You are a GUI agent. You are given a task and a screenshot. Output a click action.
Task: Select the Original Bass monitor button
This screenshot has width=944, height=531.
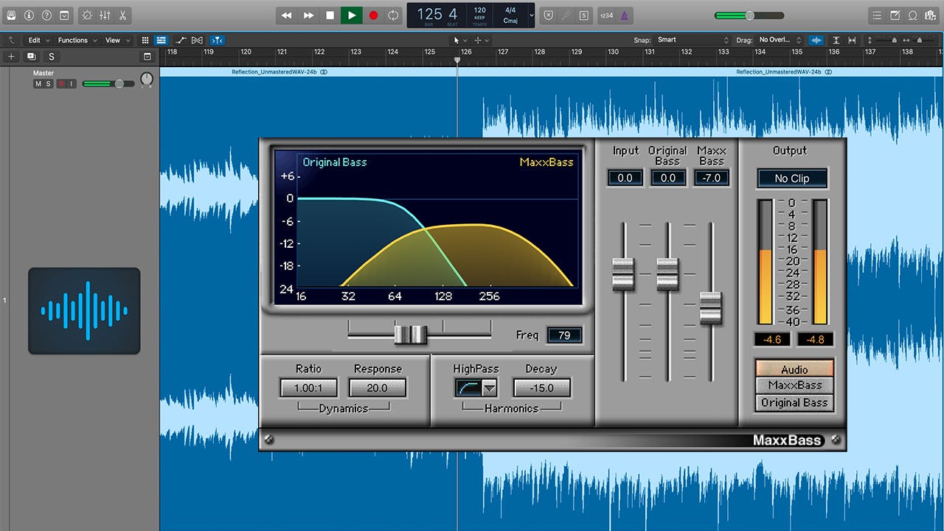pos(794,403)
